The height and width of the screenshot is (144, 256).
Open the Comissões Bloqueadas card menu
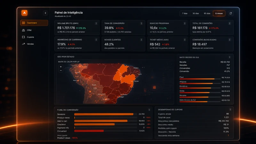tap(229, 40)
